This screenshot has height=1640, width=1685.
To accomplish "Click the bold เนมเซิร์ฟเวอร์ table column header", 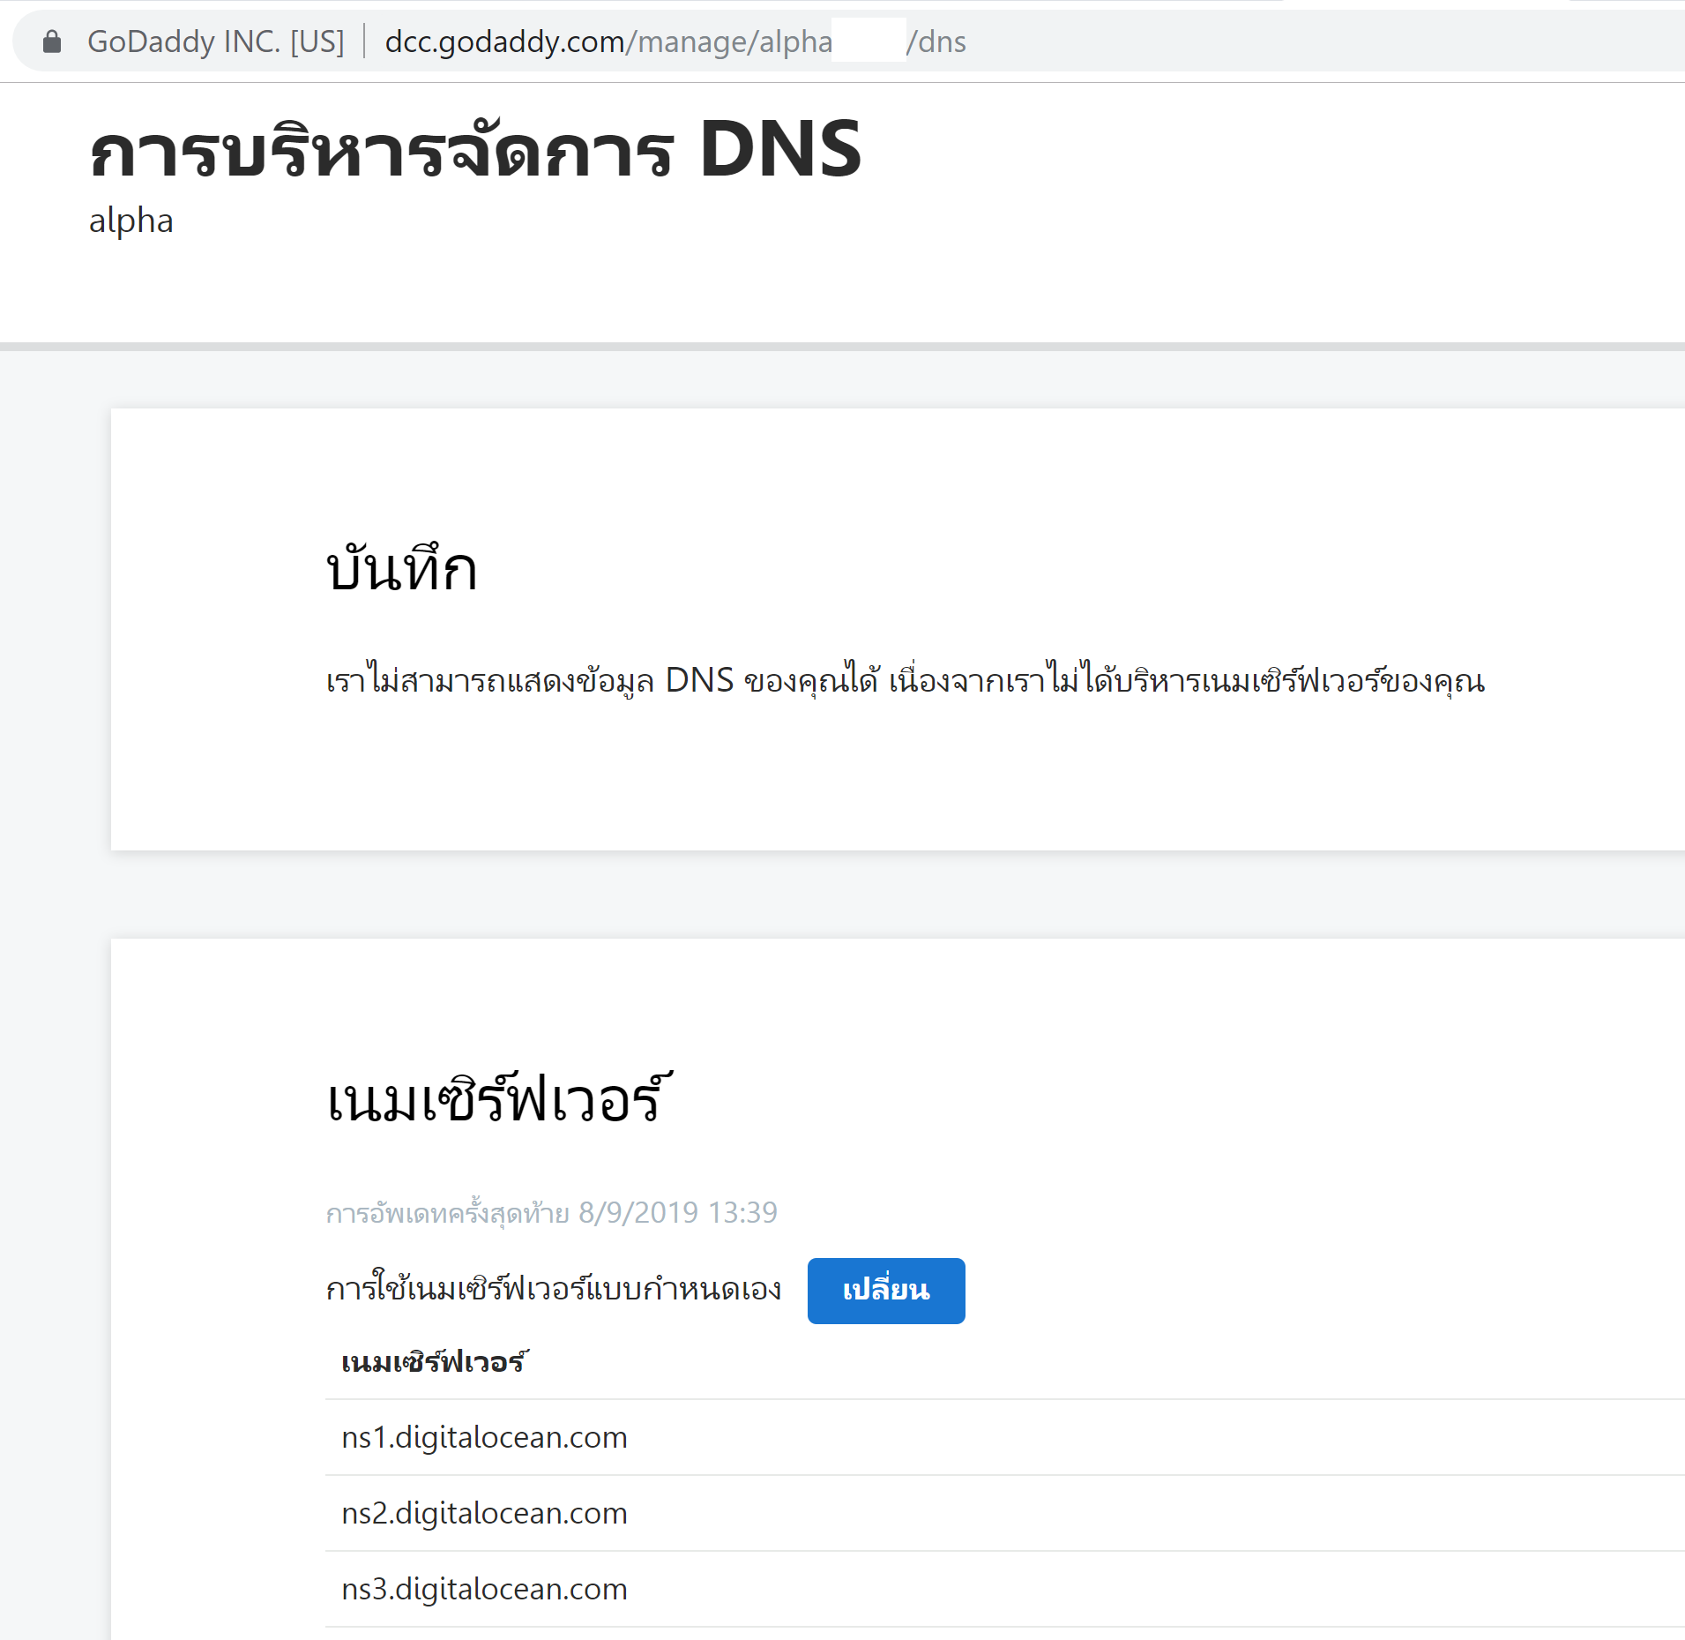I will tap(435, 1361).
